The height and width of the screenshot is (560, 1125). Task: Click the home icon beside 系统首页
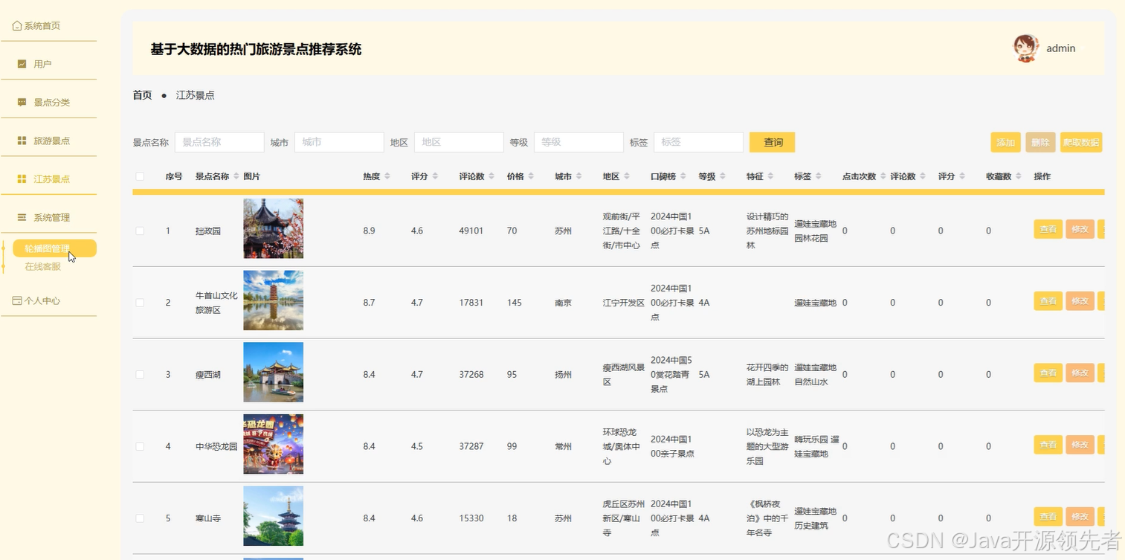pyautogui.click(x=17, y=26)
